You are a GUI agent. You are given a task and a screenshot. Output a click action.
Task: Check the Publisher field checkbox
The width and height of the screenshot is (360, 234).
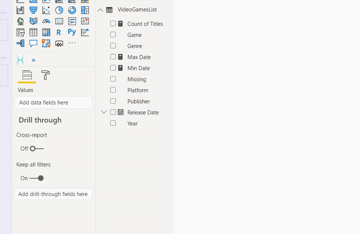(113, 101)
